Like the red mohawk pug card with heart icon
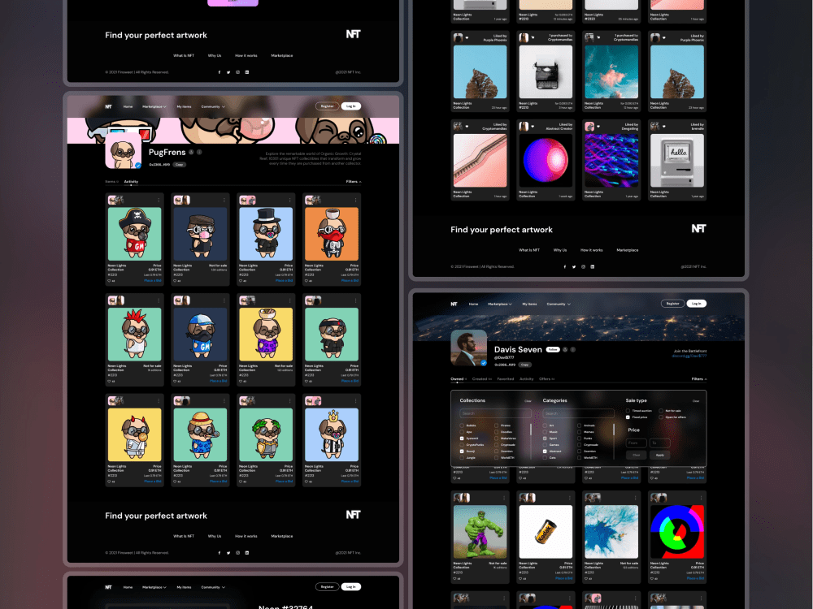813x609 pixels. pyautogui.click(x=110, y=381)
